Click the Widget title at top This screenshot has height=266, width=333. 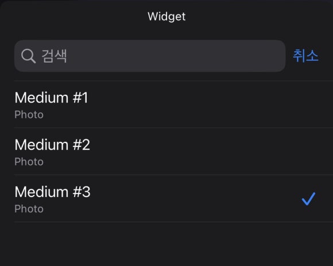tap(166, 17)
